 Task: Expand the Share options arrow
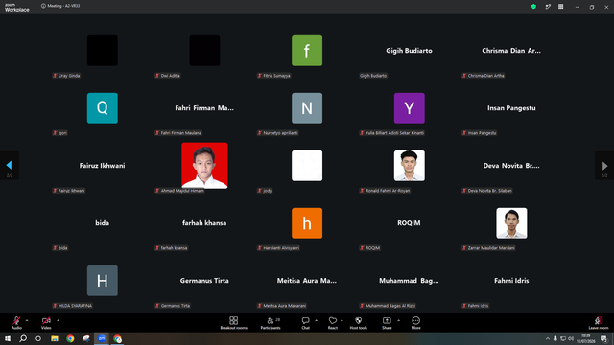[399, 320]
